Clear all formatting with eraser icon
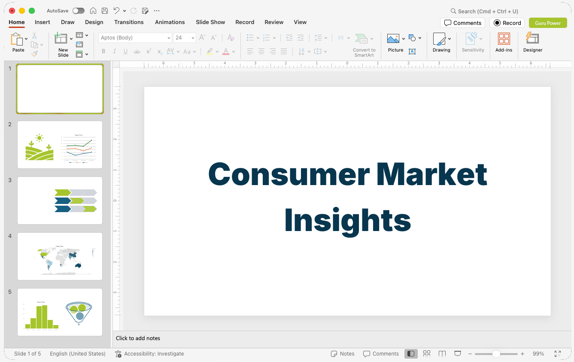Viewport: 574px width, 362px height. [x=231, y=38]
